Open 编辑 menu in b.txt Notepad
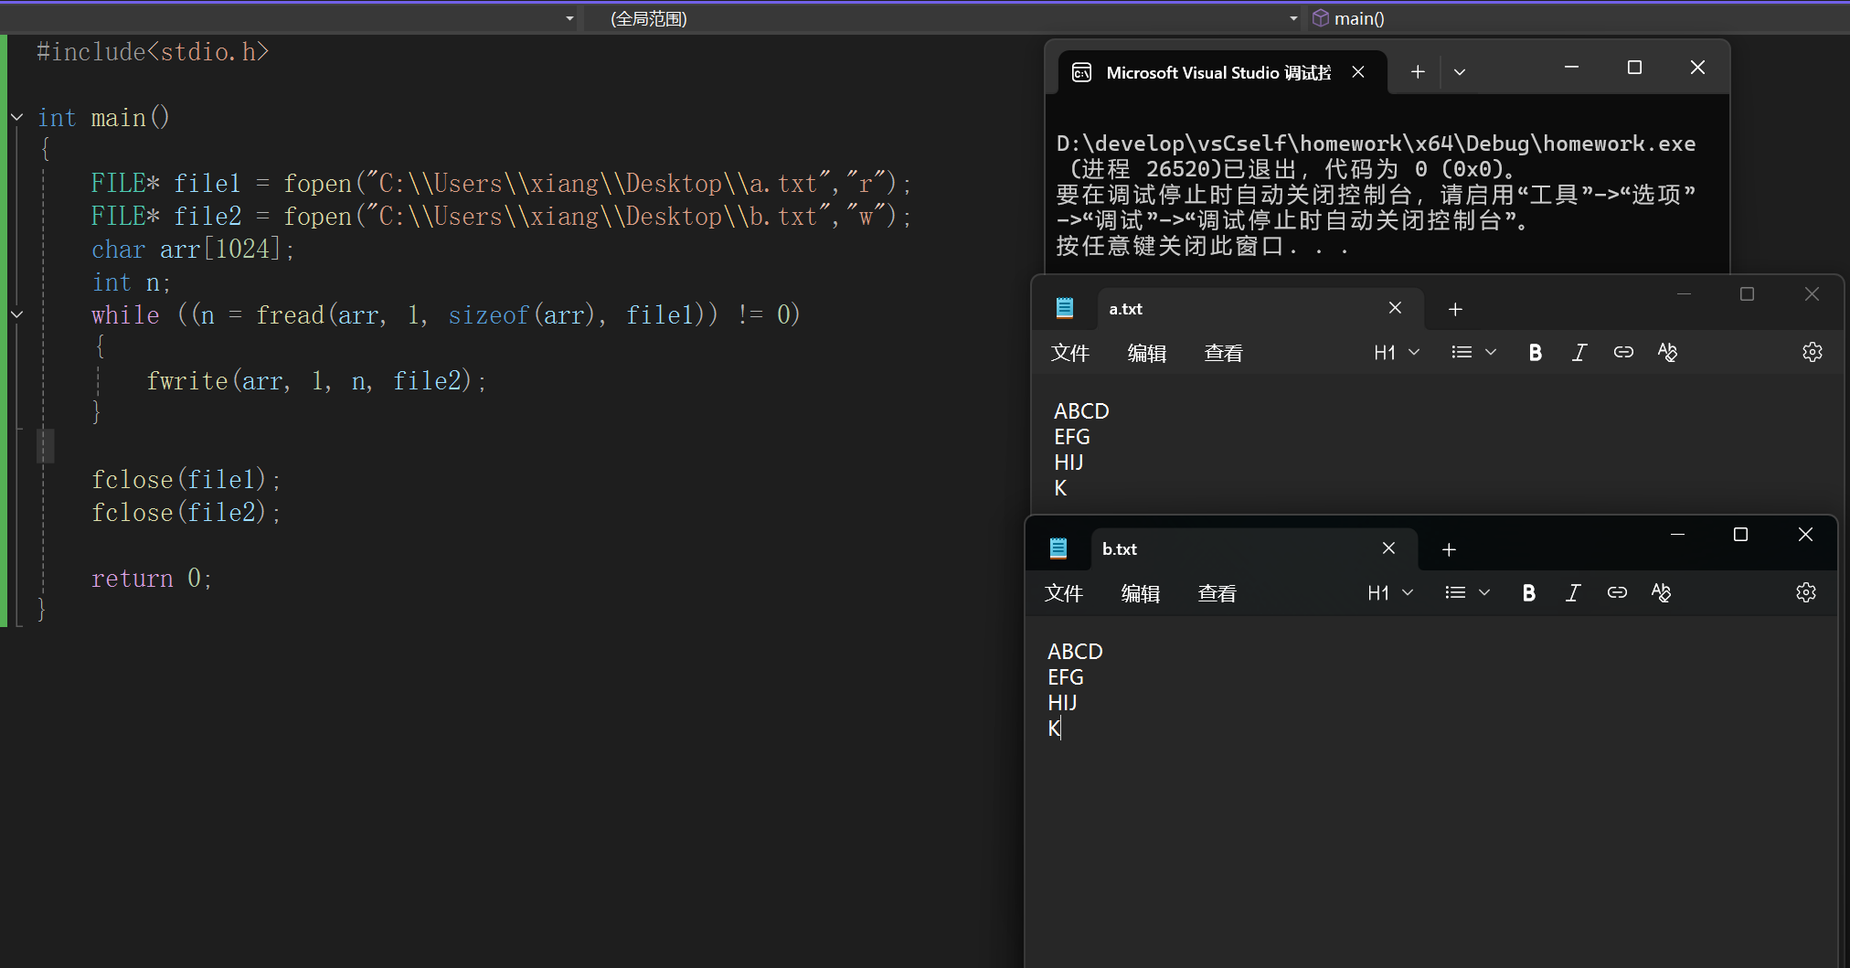This screenshot has width=1850, height=968. tap(1140, 593)
